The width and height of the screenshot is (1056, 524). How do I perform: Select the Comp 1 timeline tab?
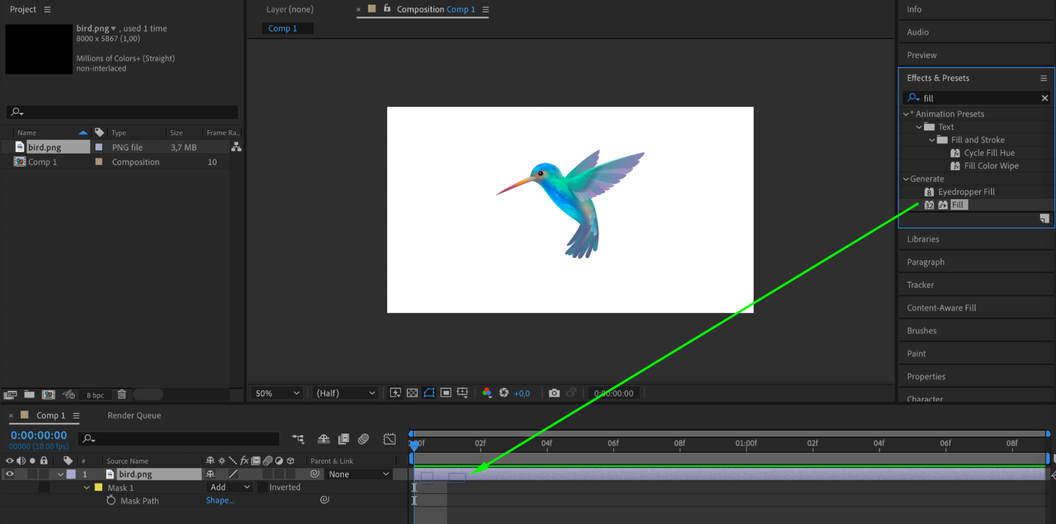tap(51, 416)
